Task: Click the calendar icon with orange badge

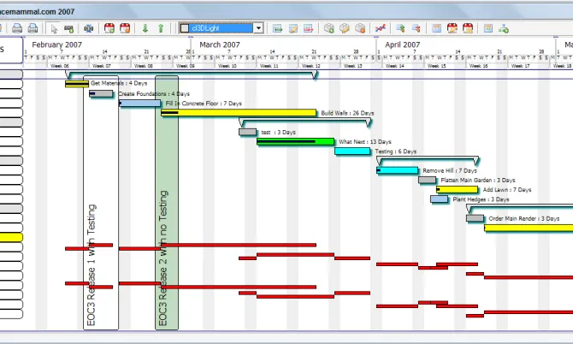Action: [x=125, y=28]
